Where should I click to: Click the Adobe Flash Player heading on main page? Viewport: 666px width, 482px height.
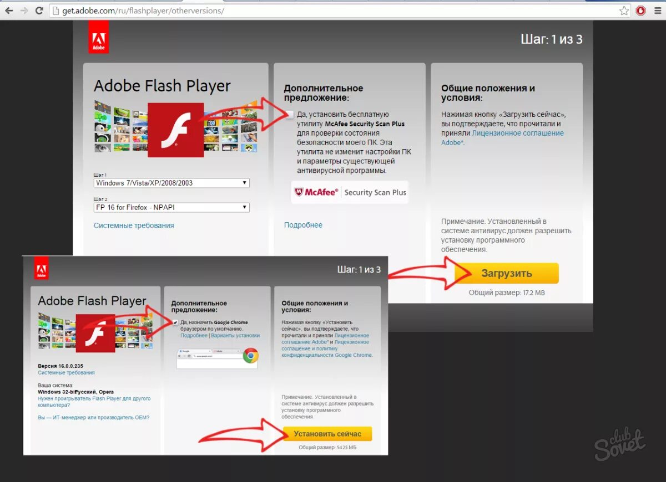(x=162, y=86)
